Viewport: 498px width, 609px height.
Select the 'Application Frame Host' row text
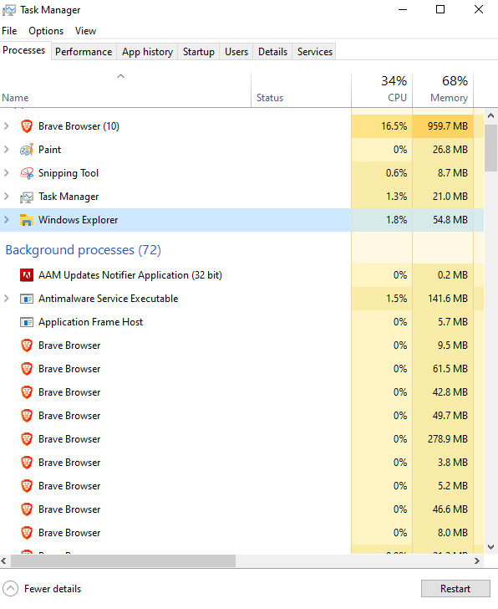(x=90, y=322)
